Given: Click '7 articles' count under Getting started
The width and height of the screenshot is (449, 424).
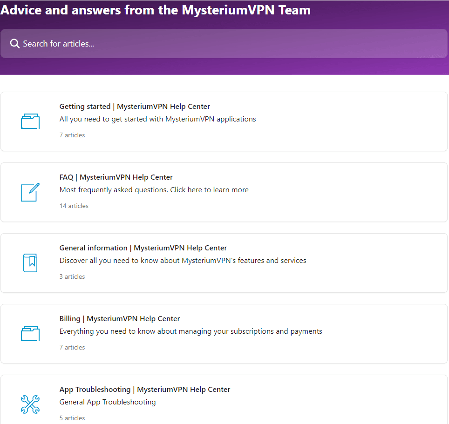Looking at the screenshot, I should pos(72,135).
